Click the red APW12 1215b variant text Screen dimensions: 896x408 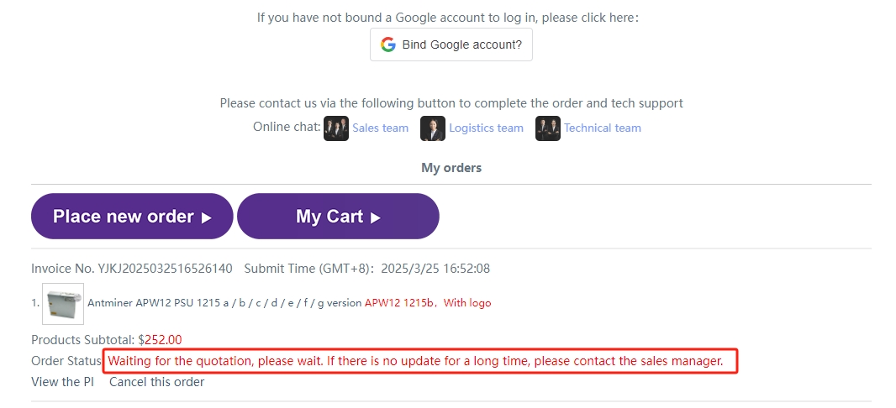[400, 303]
